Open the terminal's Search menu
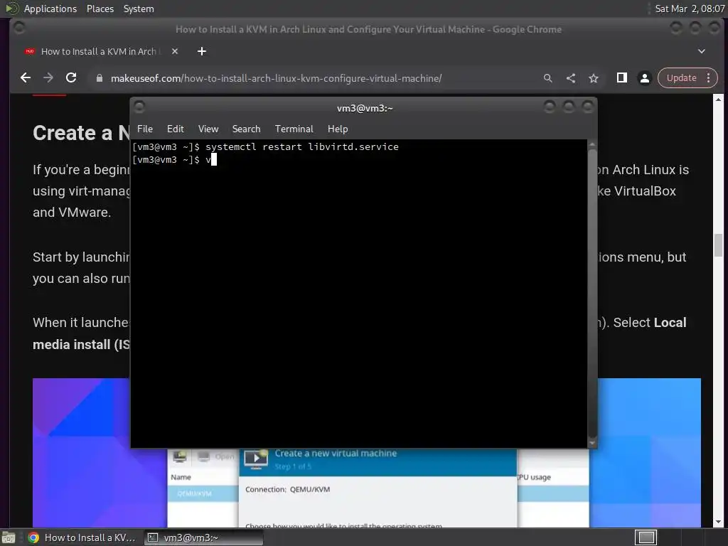Image resolution: width=728 pixels, height=546 pixels. pyautogui.click(x=246, y=129)
